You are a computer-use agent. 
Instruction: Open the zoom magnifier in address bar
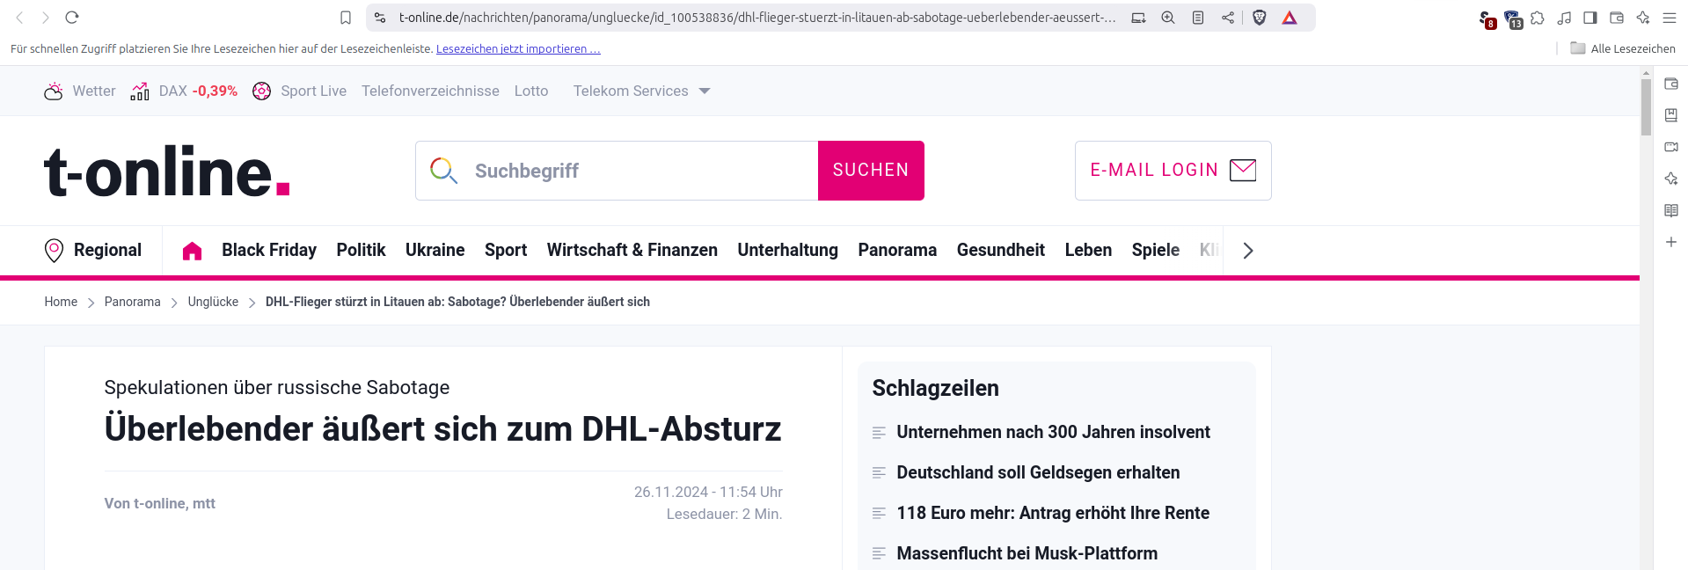coord(1168,18)
